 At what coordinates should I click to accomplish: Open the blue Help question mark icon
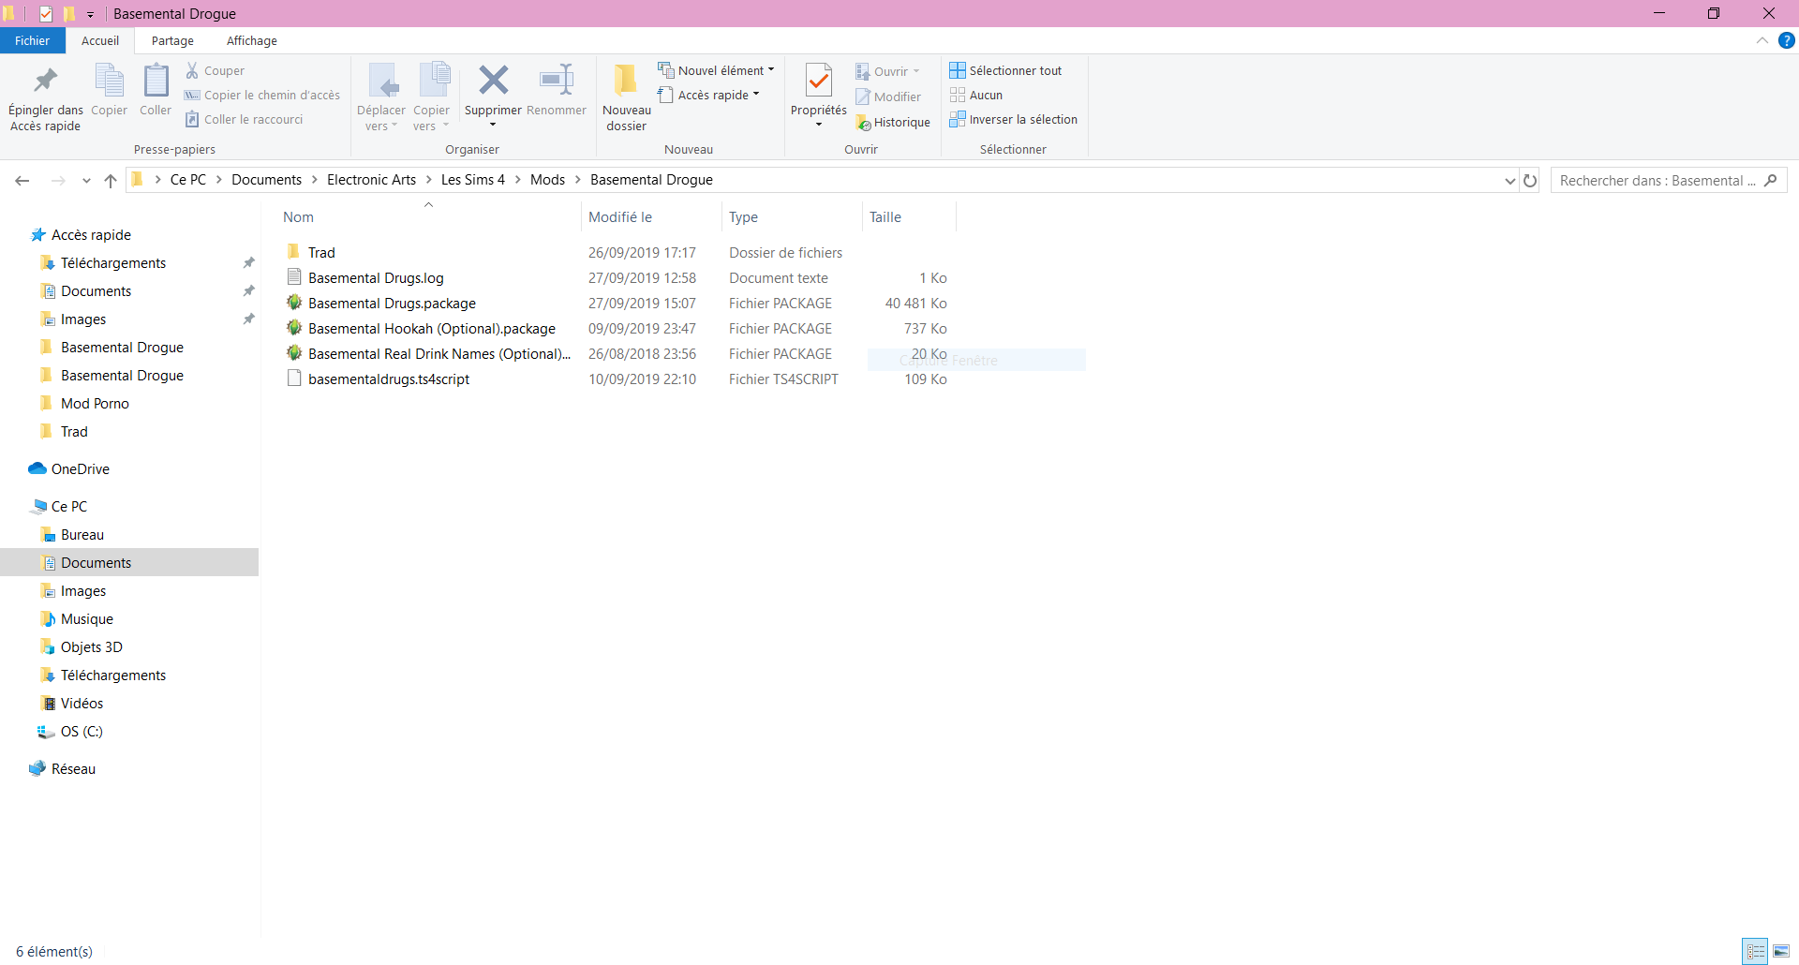coord(1787,40)
